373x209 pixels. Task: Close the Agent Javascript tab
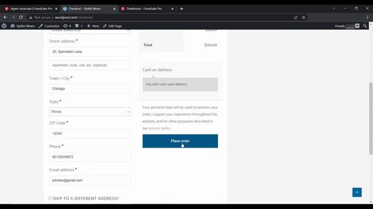point(57,9)
